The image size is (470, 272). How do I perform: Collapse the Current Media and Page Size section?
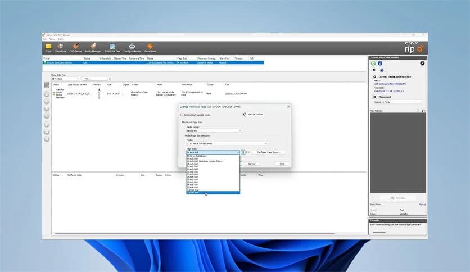pyautogui.click(x=374, y=76)
